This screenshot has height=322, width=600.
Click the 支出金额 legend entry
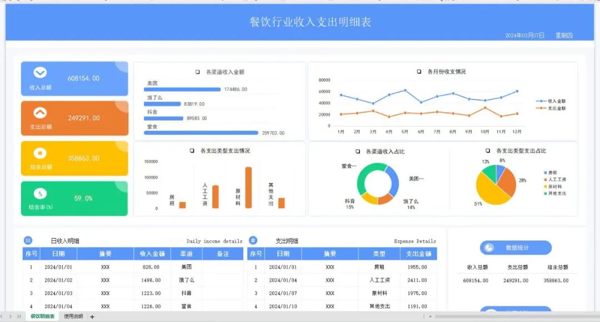tap(551, 108)
